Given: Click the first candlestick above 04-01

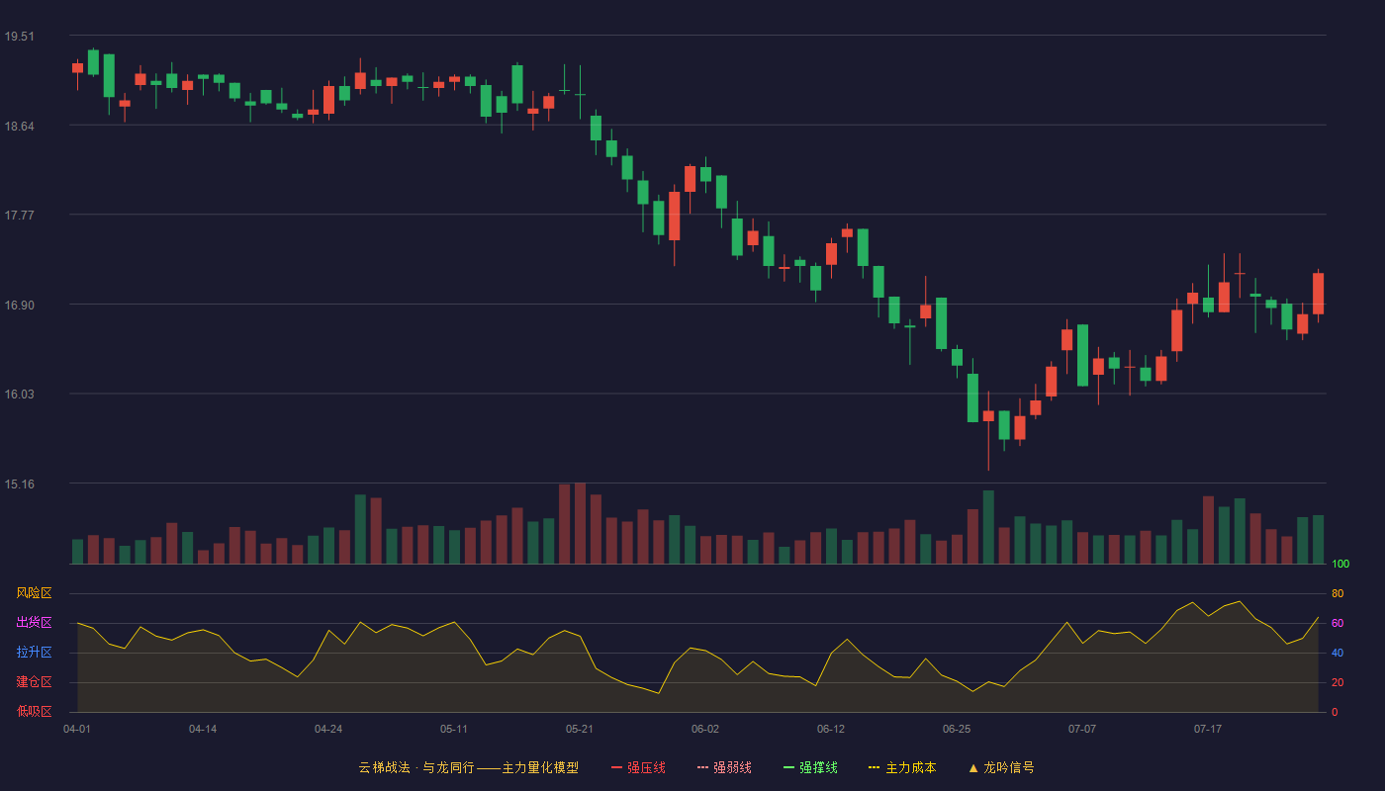Looking at the screenshot, I should (x=77, y=68).
